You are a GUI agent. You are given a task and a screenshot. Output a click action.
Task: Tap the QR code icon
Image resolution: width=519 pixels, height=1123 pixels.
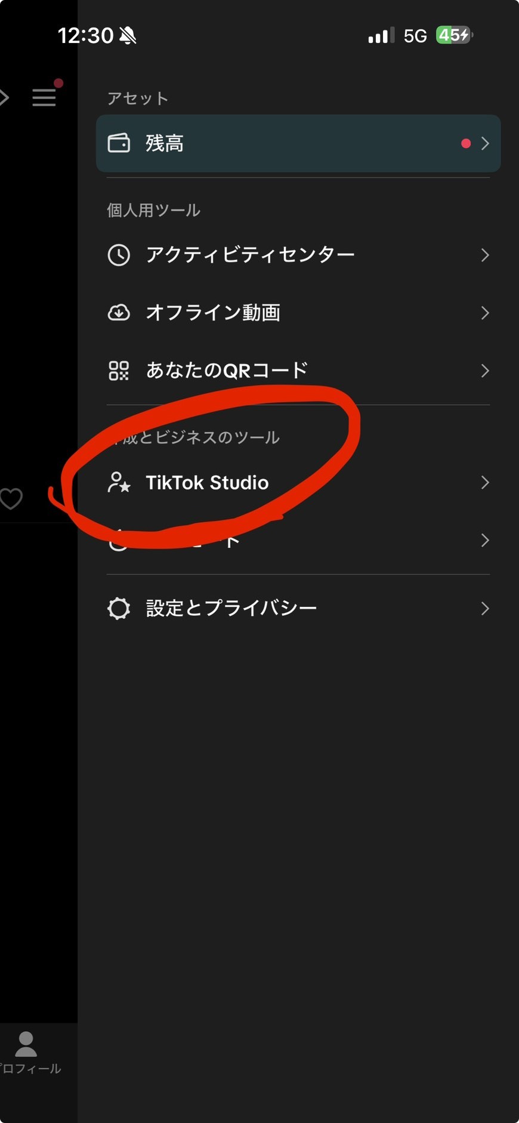[119, 371]
